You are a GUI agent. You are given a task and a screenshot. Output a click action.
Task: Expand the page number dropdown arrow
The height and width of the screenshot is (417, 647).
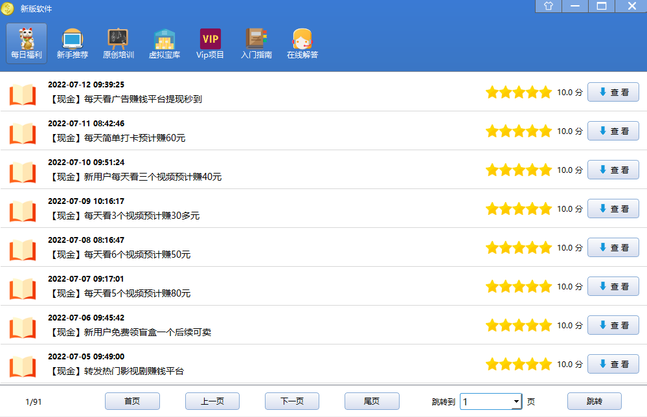point(516,402)
